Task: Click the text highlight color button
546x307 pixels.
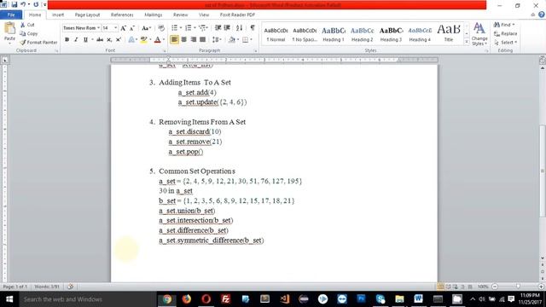Action: click(143, 40)
